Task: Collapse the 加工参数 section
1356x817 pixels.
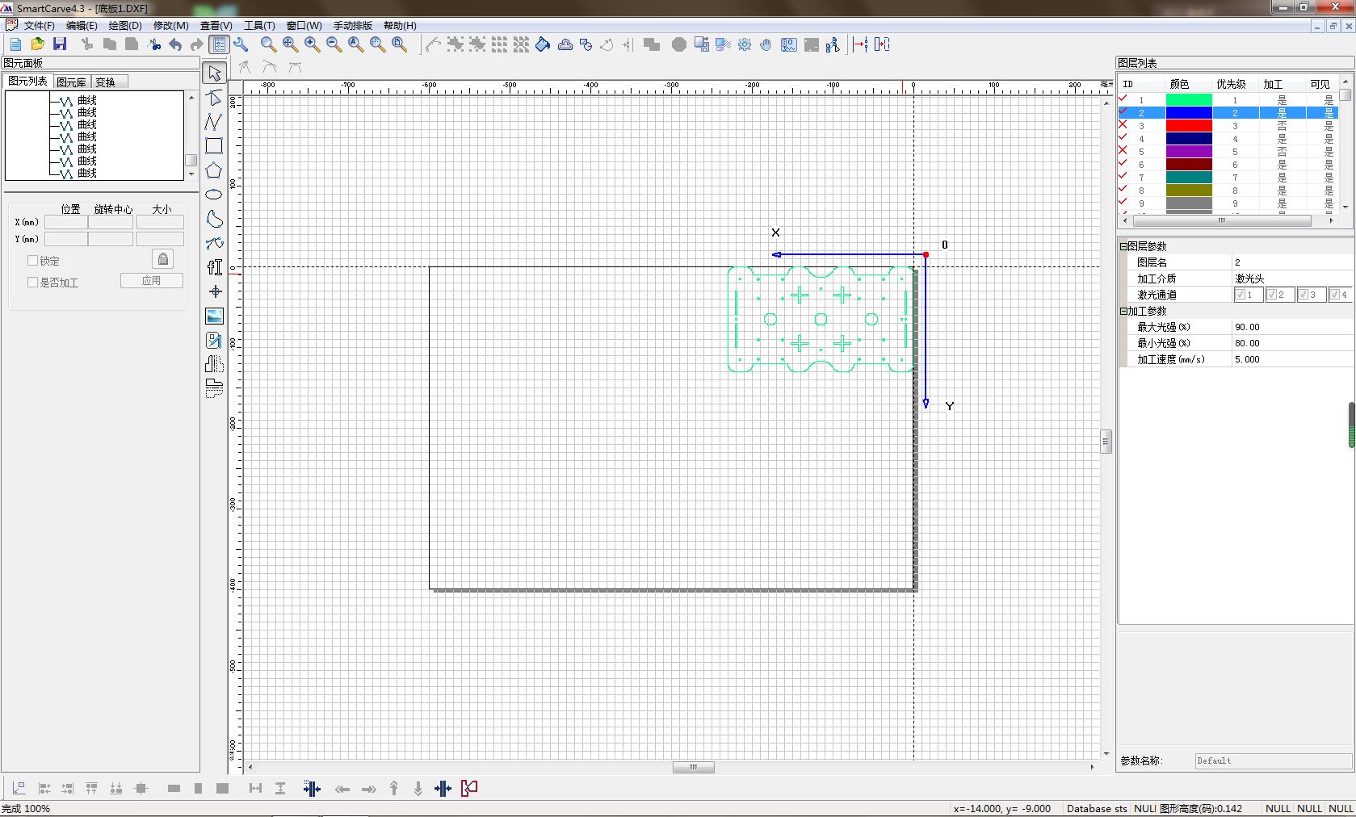Action: click(1123, 311)
